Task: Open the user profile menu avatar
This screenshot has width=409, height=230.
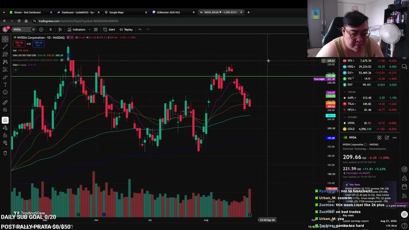Action: pos(5,29)
